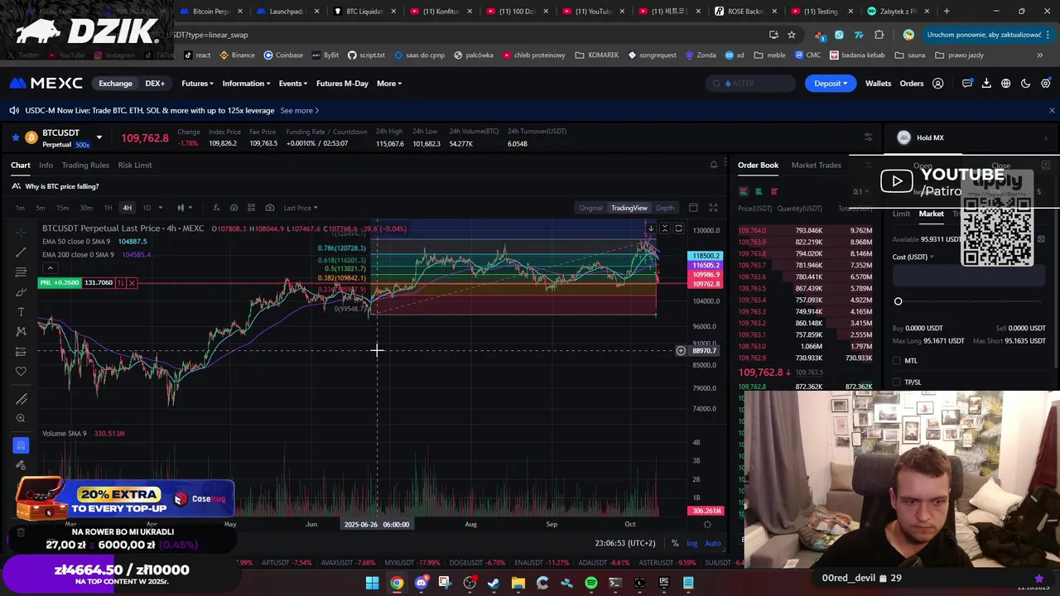Screen dimensions: 1060x596
Task: Select the trend line drawing tool
Action: (21, 252)
